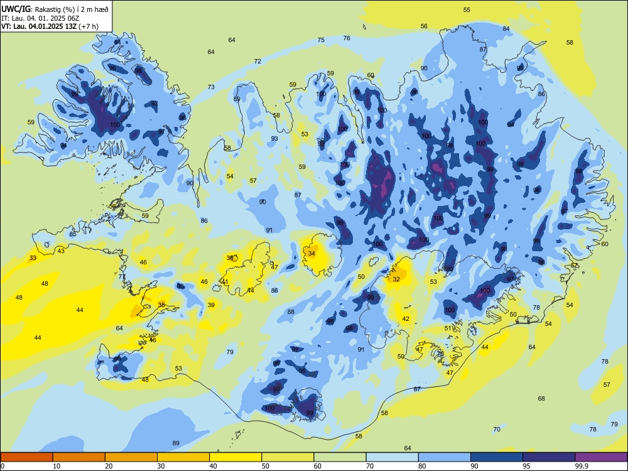Click the map value '92' in the Westfjords
628x471 pixels.
(154, 104)
